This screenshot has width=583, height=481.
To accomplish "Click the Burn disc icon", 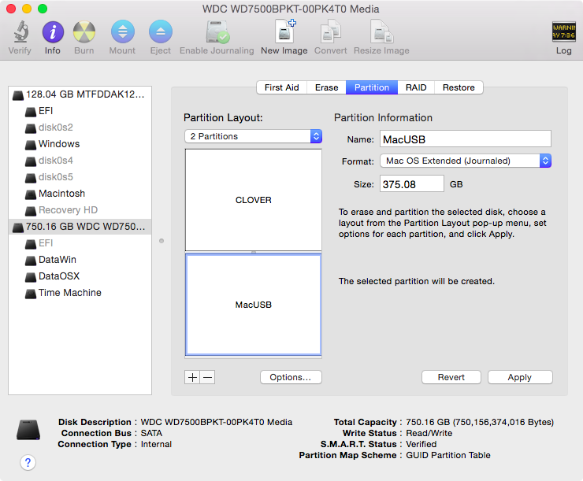I will tap(84, 32).
